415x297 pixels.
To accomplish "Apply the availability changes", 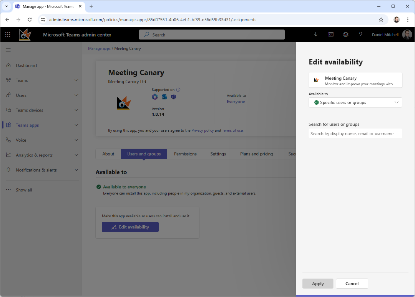I will [x=318, y=284].
